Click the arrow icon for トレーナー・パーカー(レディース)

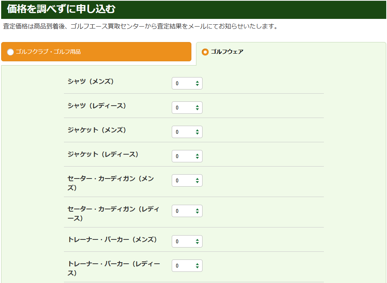pos(197,266)
